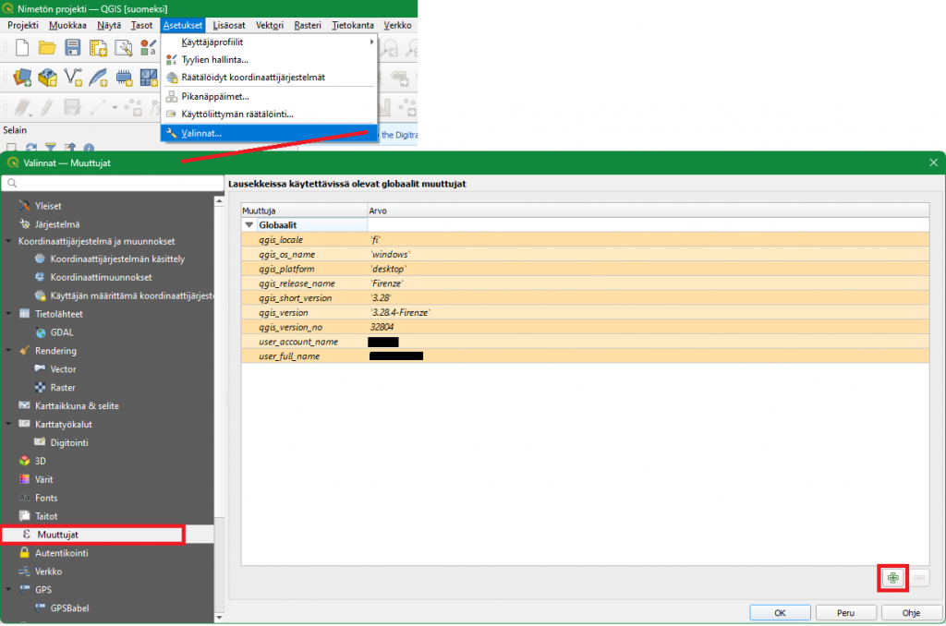This screenshot has width=946, height=626.
Task: Click the greyed-out remove variable minus button
Action: 919,578
